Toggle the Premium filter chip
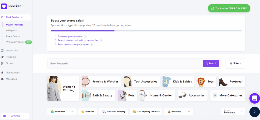Viewport: 260px width, 120px height. click(x=88, y=112)
